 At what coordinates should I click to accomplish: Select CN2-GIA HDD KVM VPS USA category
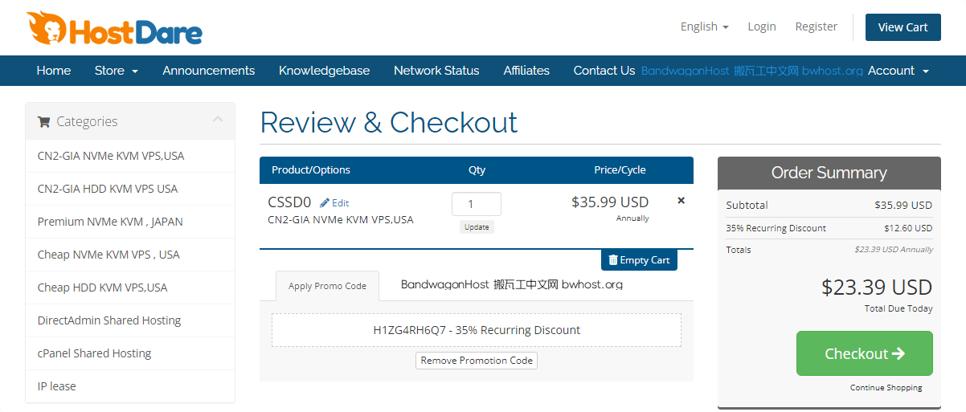pyautogui.click(x=130, y=189)
